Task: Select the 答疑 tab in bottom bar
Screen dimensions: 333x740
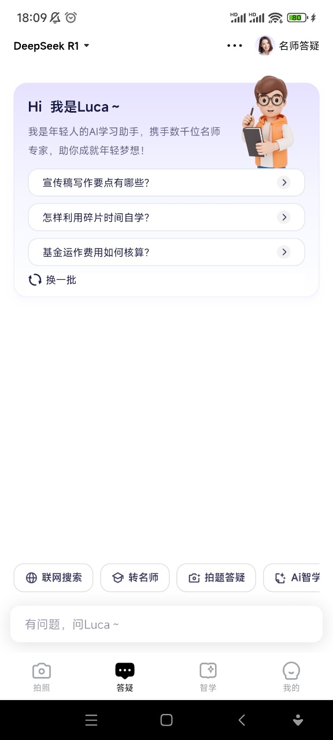Action: [x=125, y=677]
